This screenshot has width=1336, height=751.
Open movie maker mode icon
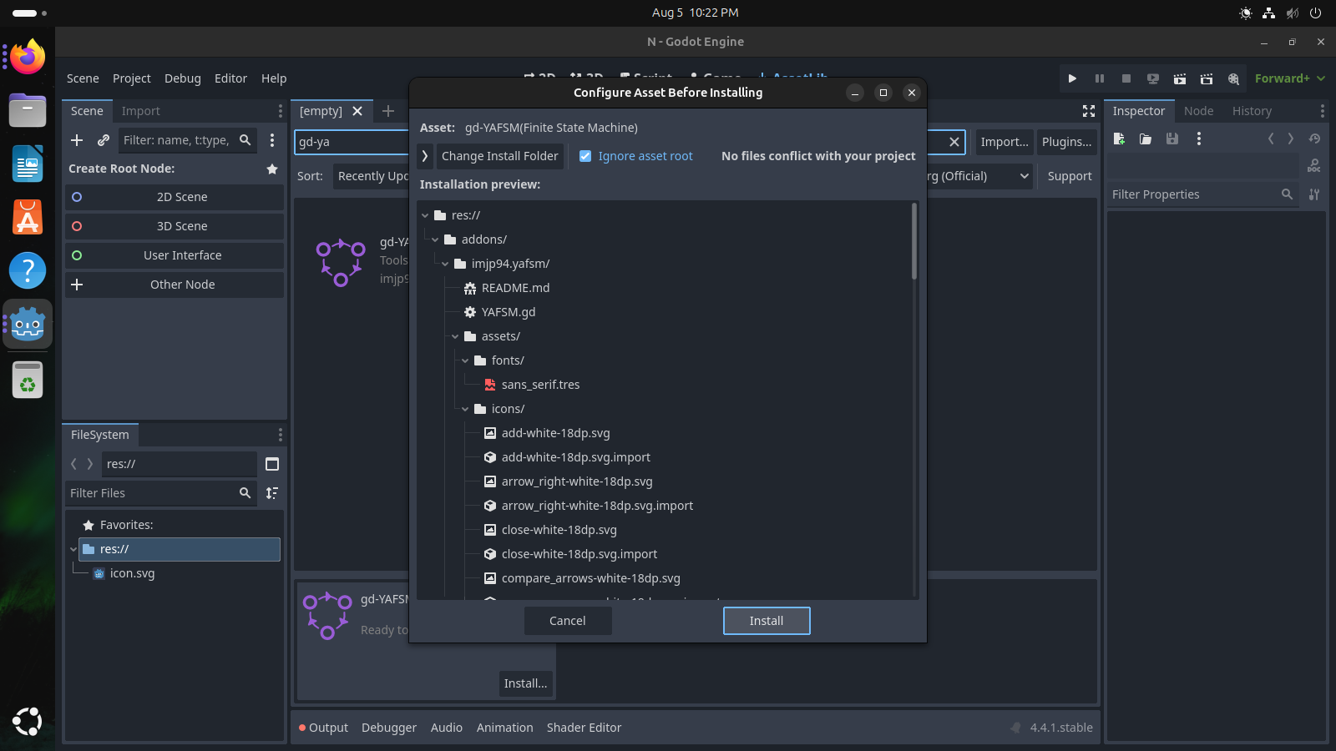[1233, 78]
